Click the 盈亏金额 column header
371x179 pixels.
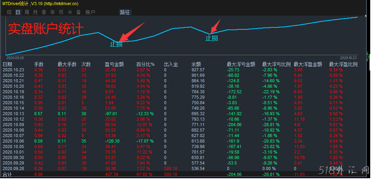point(114,64)
